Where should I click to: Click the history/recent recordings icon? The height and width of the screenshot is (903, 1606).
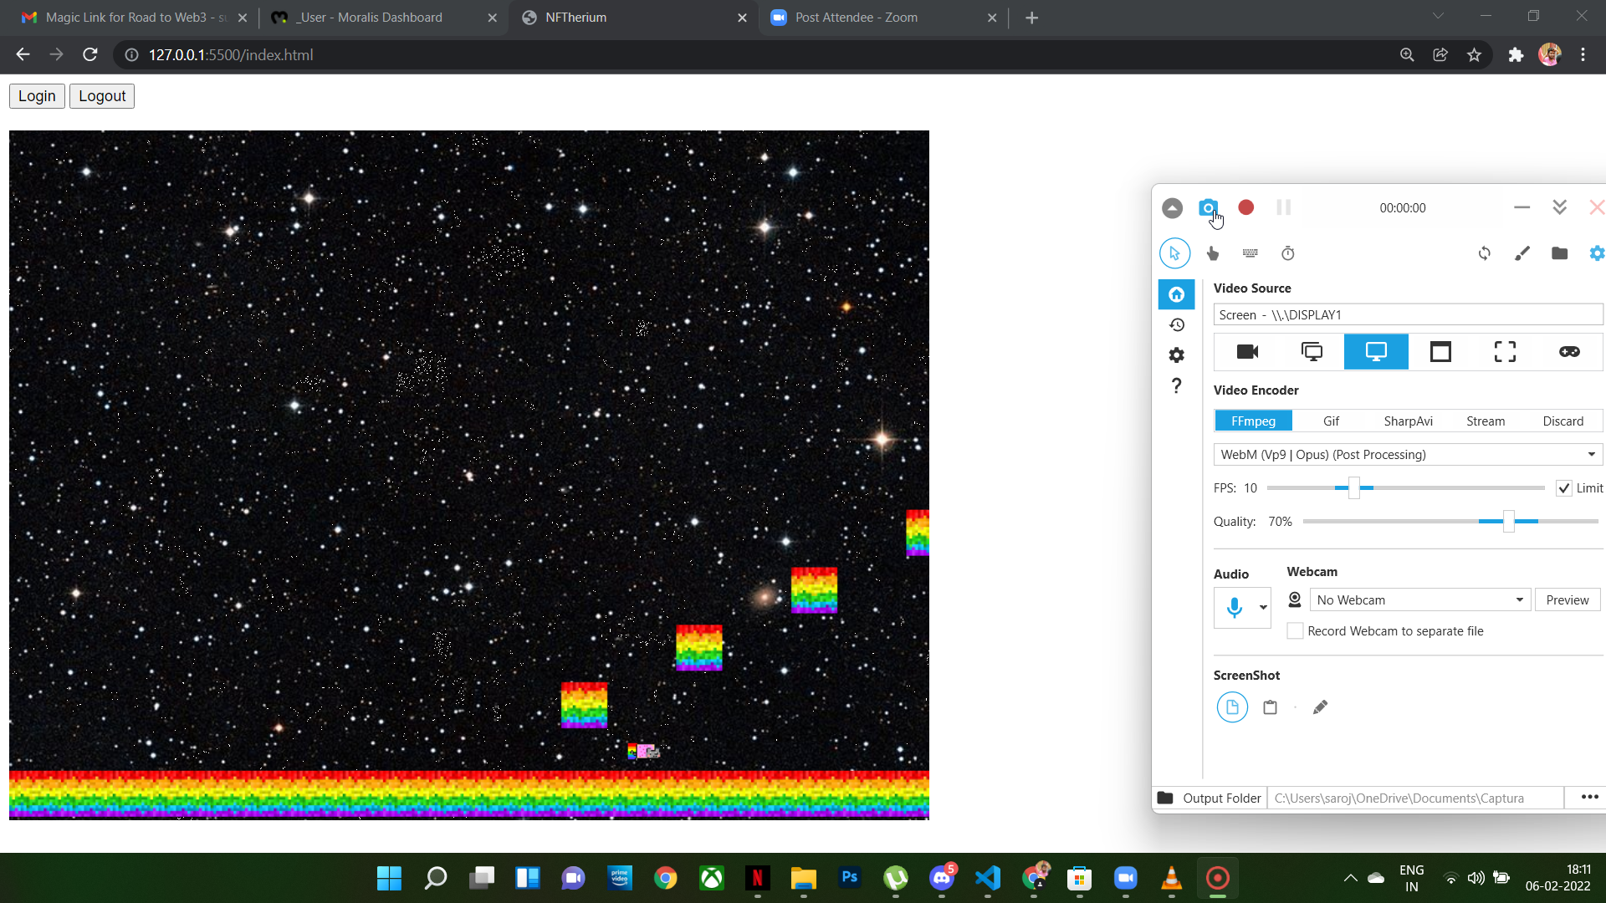pos(1177,324)
